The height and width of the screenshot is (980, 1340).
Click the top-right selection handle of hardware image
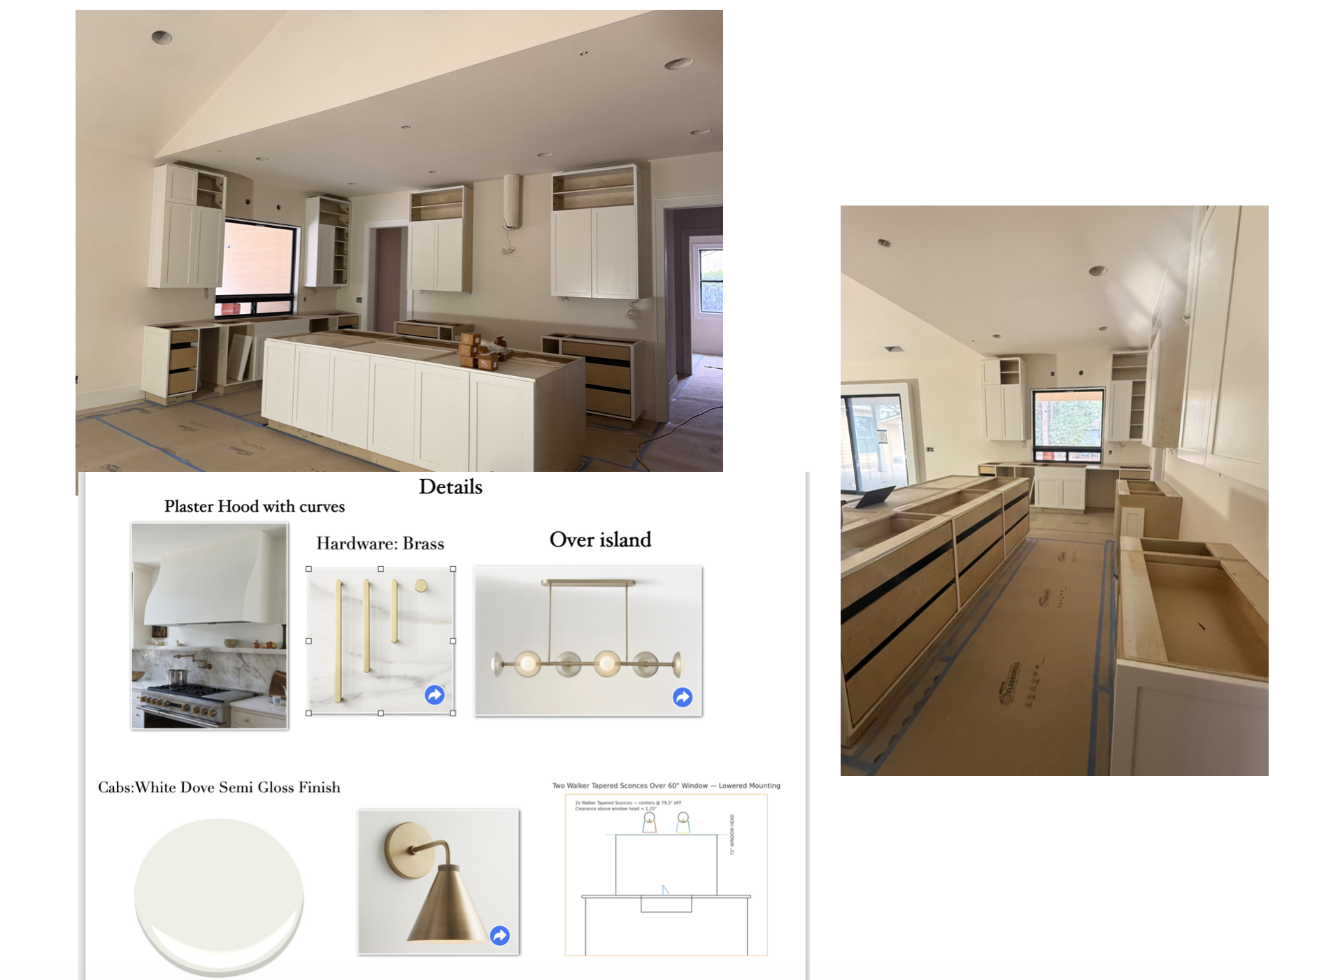point(453,569)
